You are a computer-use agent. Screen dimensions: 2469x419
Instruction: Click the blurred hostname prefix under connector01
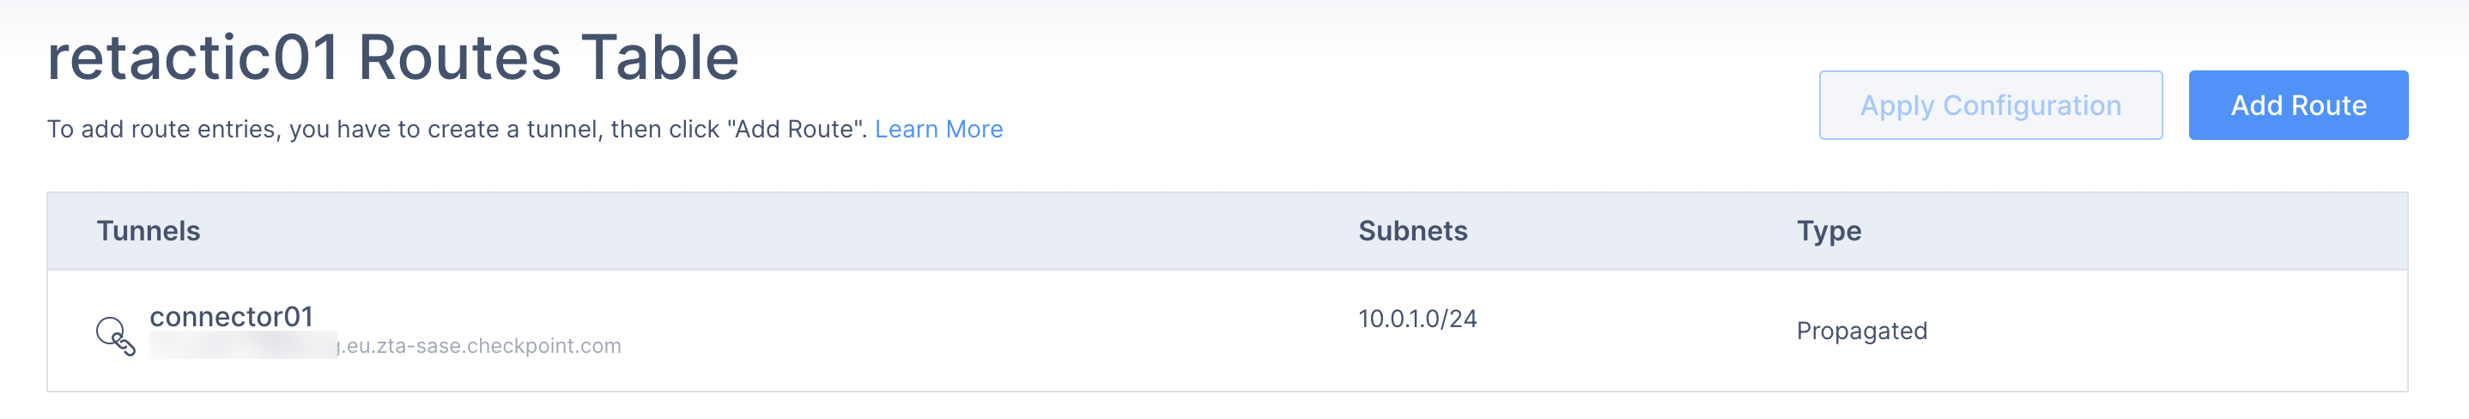(x=242, y=346)
